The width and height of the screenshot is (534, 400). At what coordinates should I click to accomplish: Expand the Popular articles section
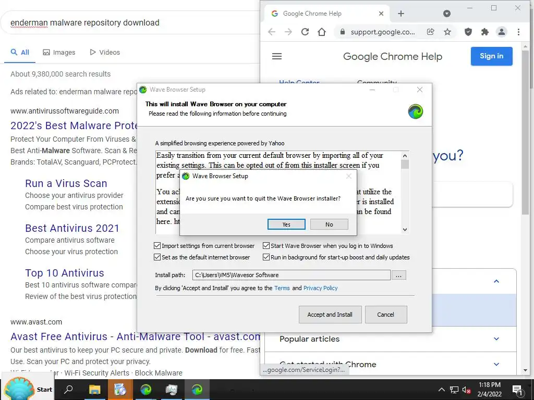coord(390,339)
